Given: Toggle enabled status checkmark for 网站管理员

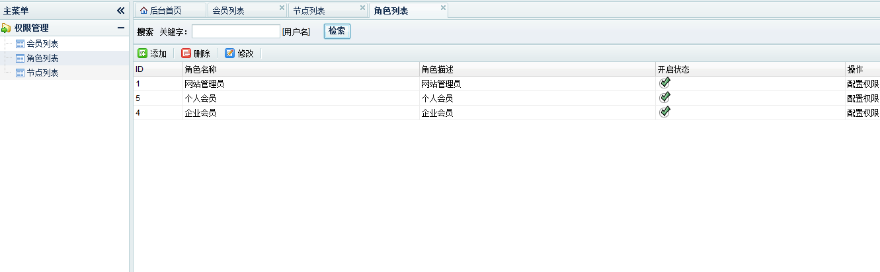Looking at the screenshot, I should coord(665,83).
